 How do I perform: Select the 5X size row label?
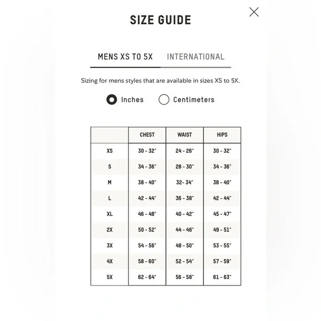pos(110,277)
